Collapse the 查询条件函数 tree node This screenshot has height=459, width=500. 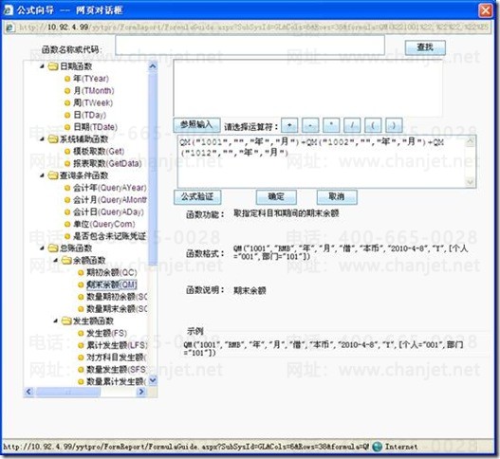coord(42,175)
